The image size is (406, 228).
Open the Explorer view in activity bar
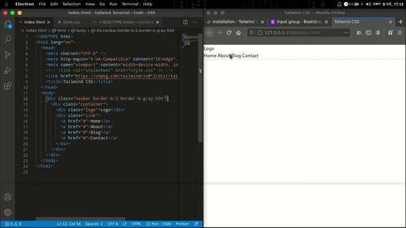coord(8,25)
